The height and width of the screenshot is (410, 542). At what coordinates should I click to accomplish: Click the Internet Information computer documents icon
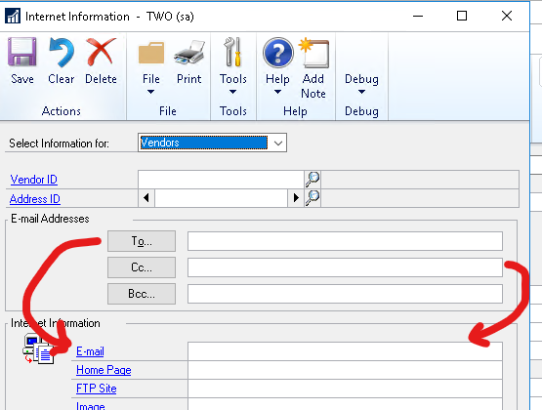38,348
